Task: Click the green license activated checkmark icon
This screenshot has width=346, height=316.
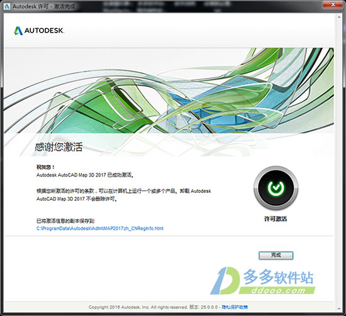Action: 276,188
